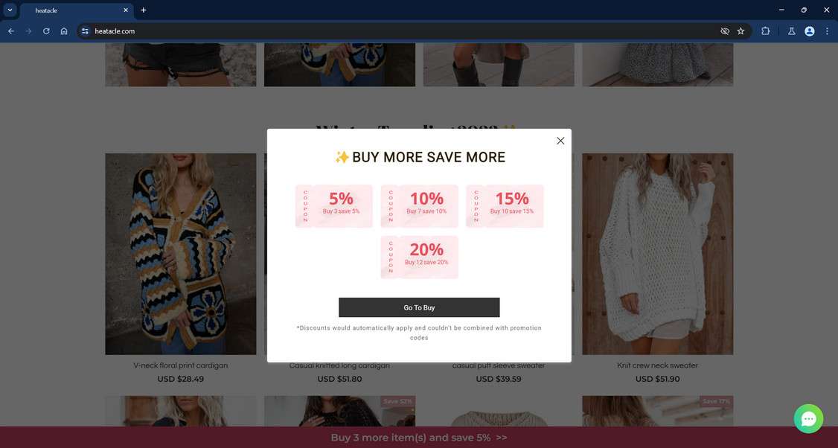Screen dimensions: 838x448
Task: Expand the tab search dropdown
Action: coord(10,10)
